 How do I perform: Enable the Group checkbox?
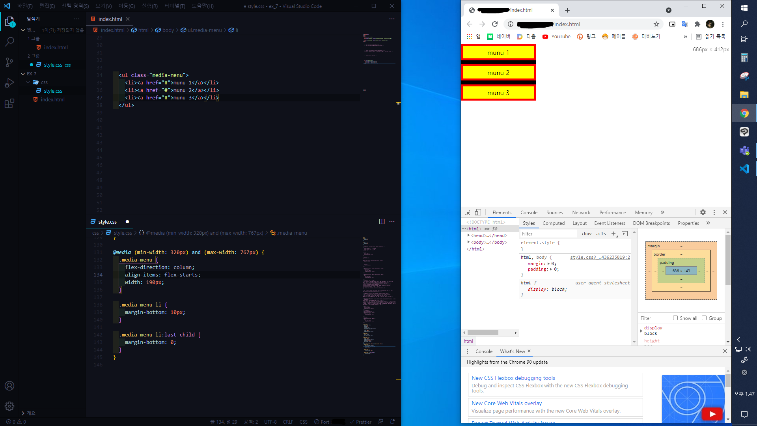point(704,318)
